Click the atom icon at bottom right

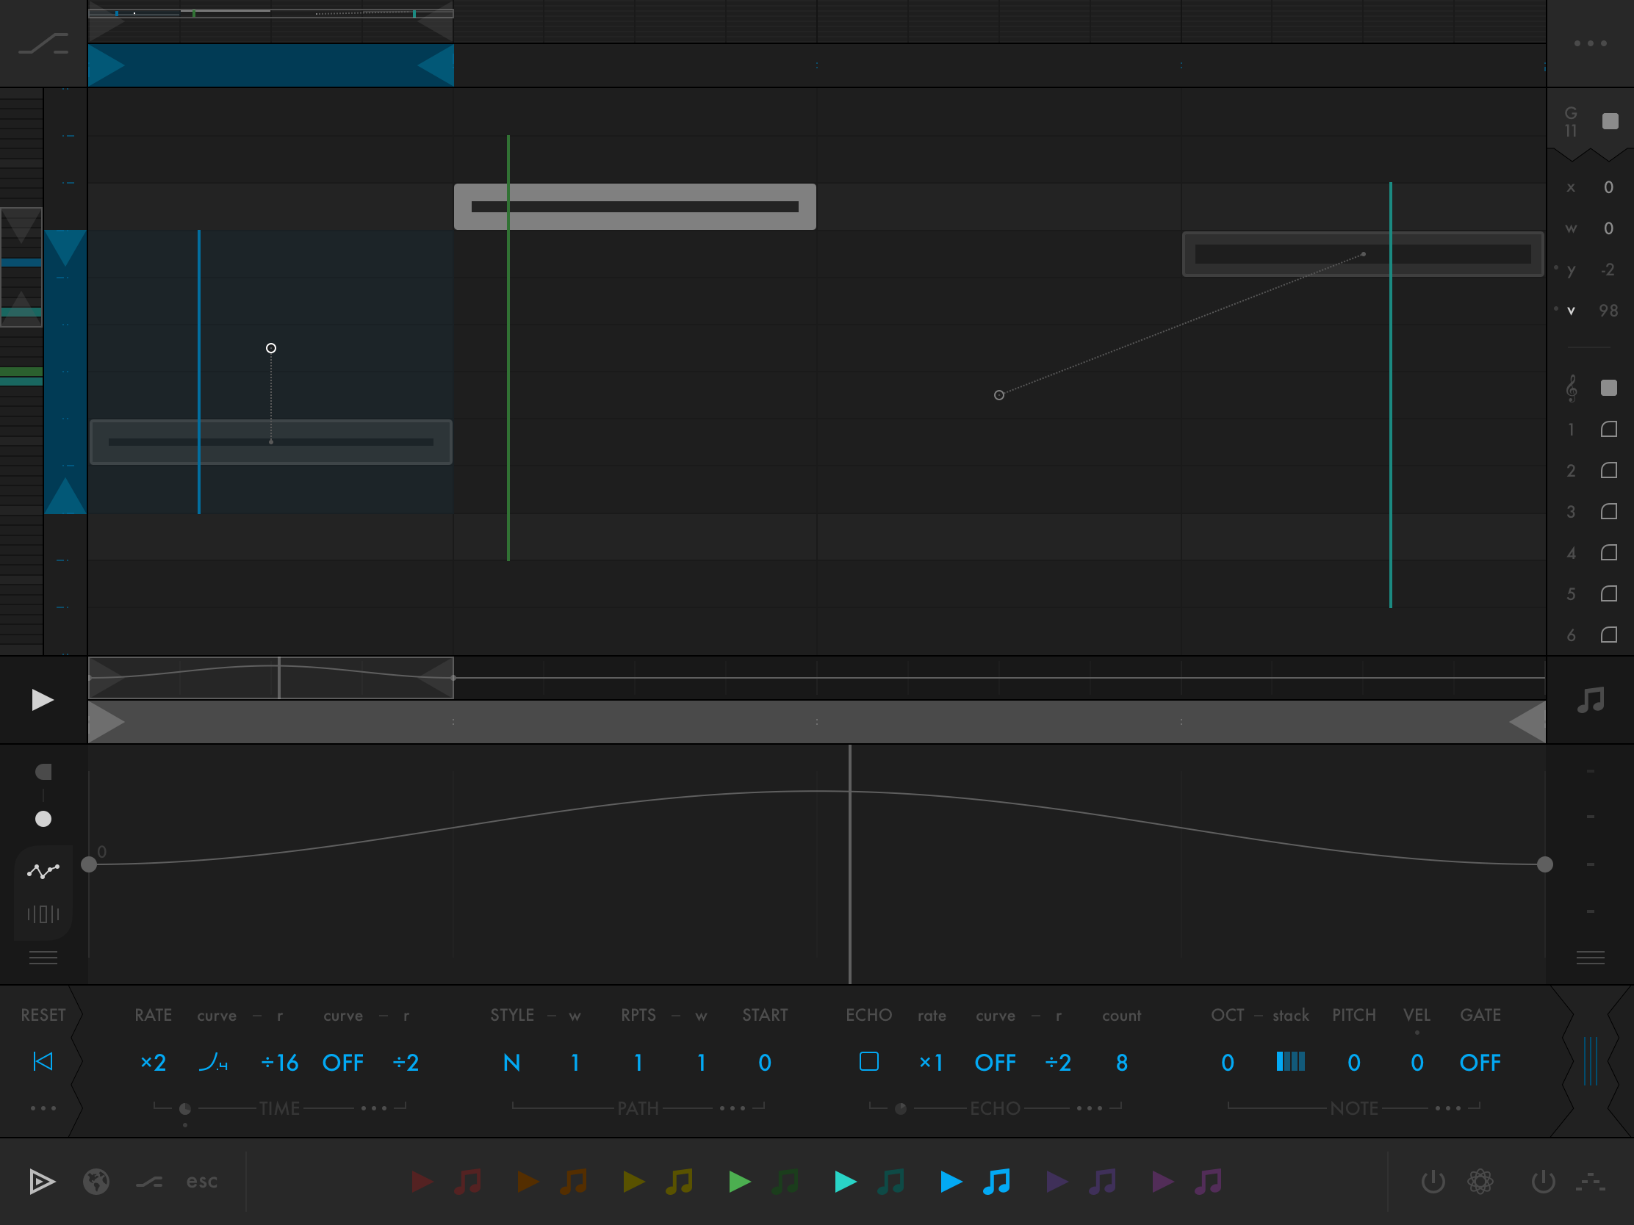coord(1480,1182)
